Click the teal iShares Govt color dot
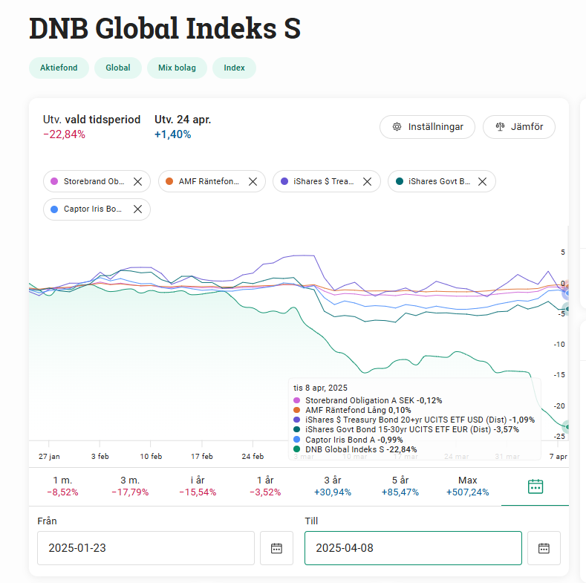Screen dimensions: 586x583 coord(400,181)
